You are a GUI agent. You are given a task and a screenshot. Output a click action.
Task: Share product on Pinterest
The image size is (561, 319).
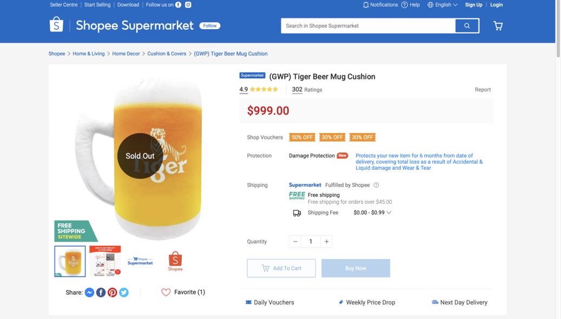112,293
